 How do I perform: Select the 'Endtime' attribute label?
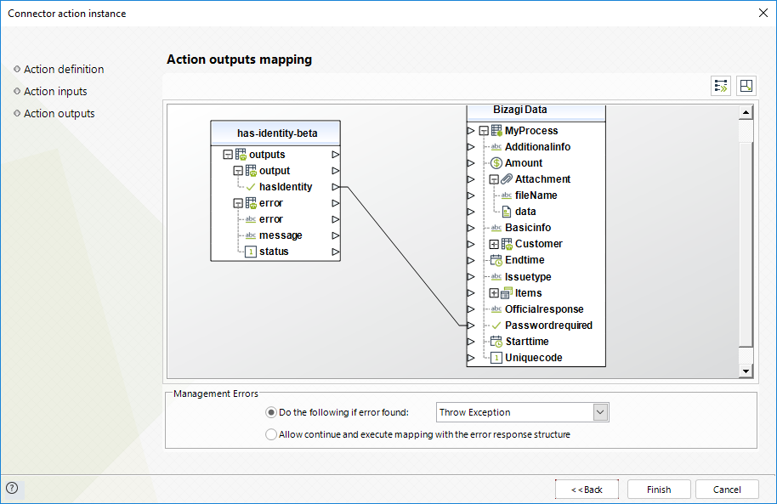point(525,260)
